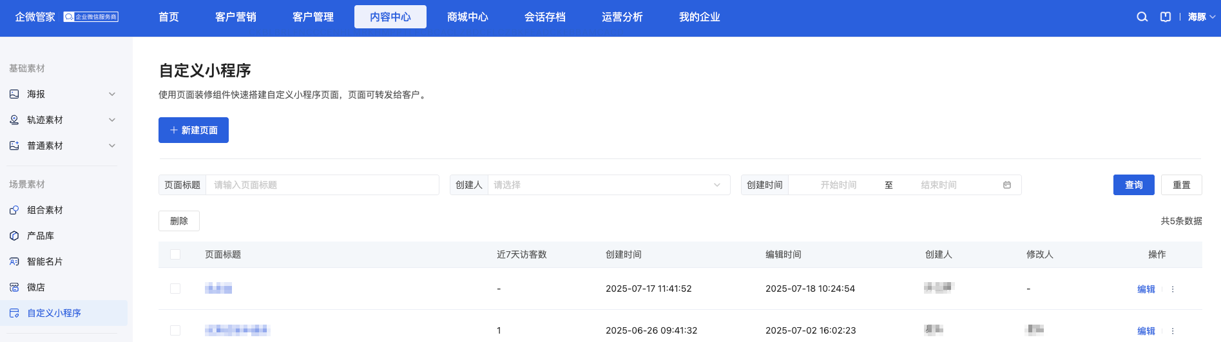Screen dimensions: 1221x342
Task: Click the 智能名片 card icon
Action: (x=14, y=261)
